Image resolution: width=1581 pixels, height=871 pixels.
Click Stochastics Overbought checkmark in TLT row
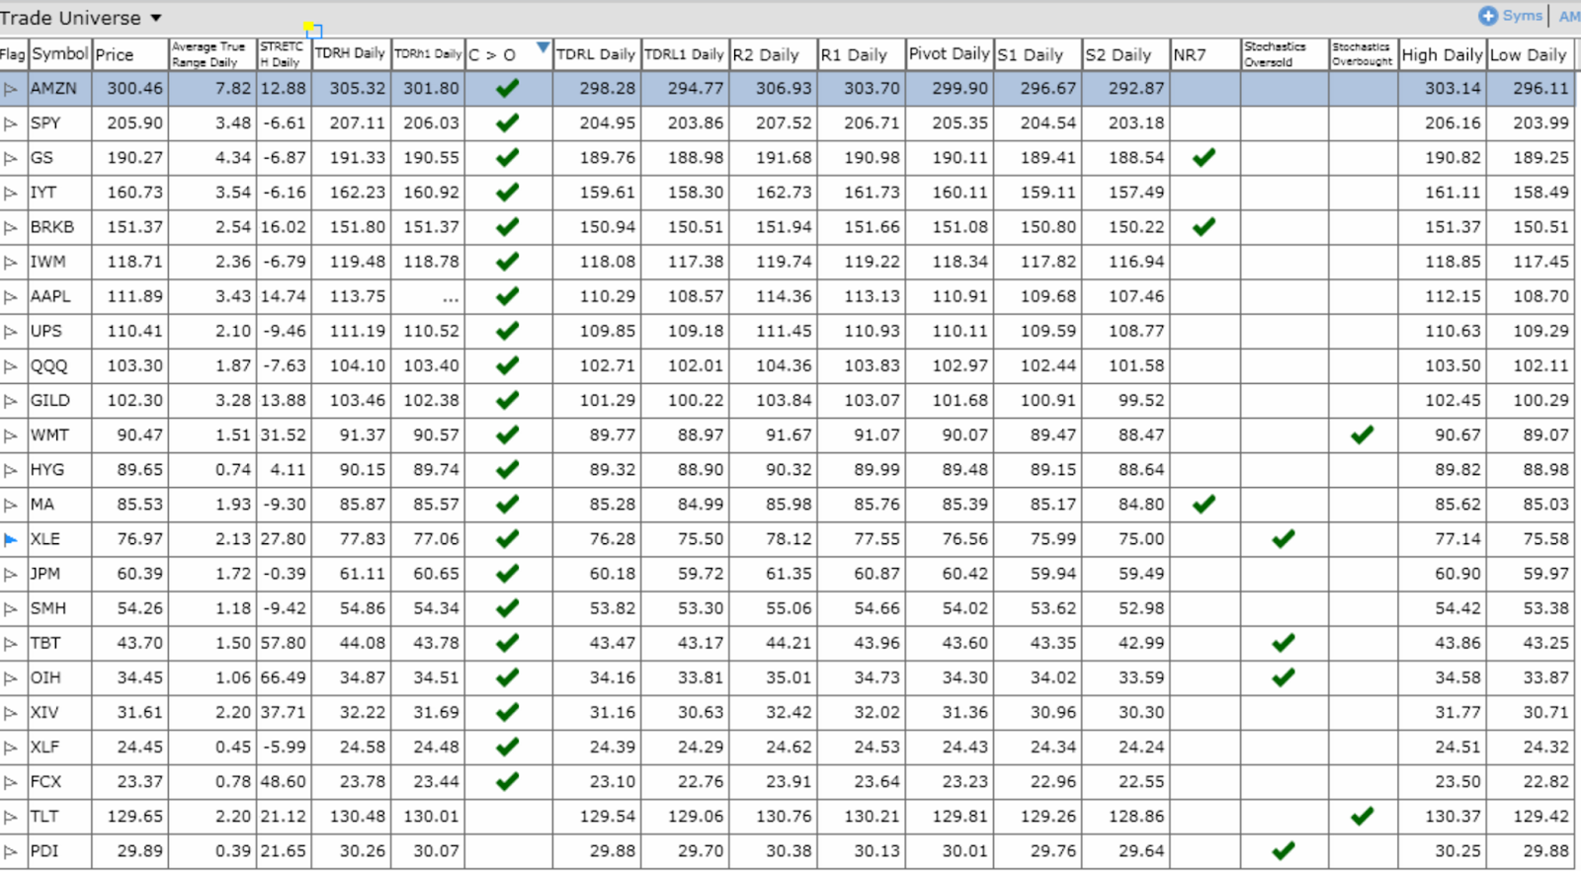[1363, 816]
